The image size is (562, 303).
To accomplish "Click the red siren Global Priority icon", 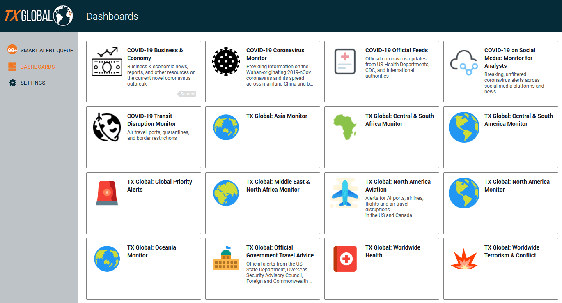I will click(107, 193).
